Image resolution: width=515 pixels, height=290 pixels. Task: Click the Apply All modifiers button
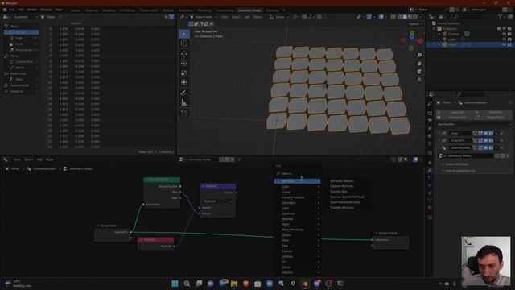click(455, 112)
